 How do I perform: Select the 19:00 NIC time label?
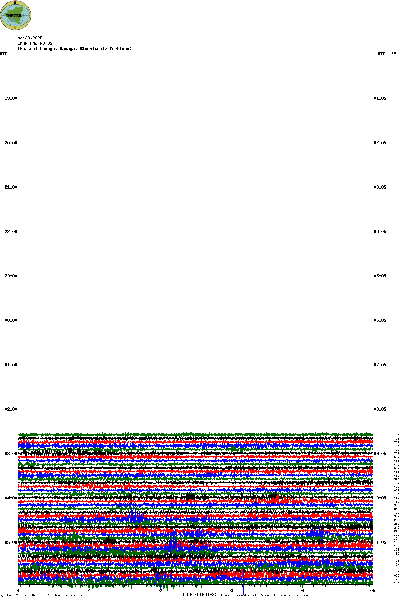point(11,98)
